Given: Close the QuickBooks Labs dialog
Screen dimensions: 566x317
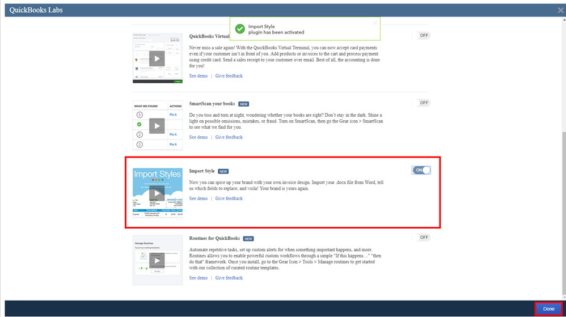Looking at the screenshot, I should coord(560,10).
